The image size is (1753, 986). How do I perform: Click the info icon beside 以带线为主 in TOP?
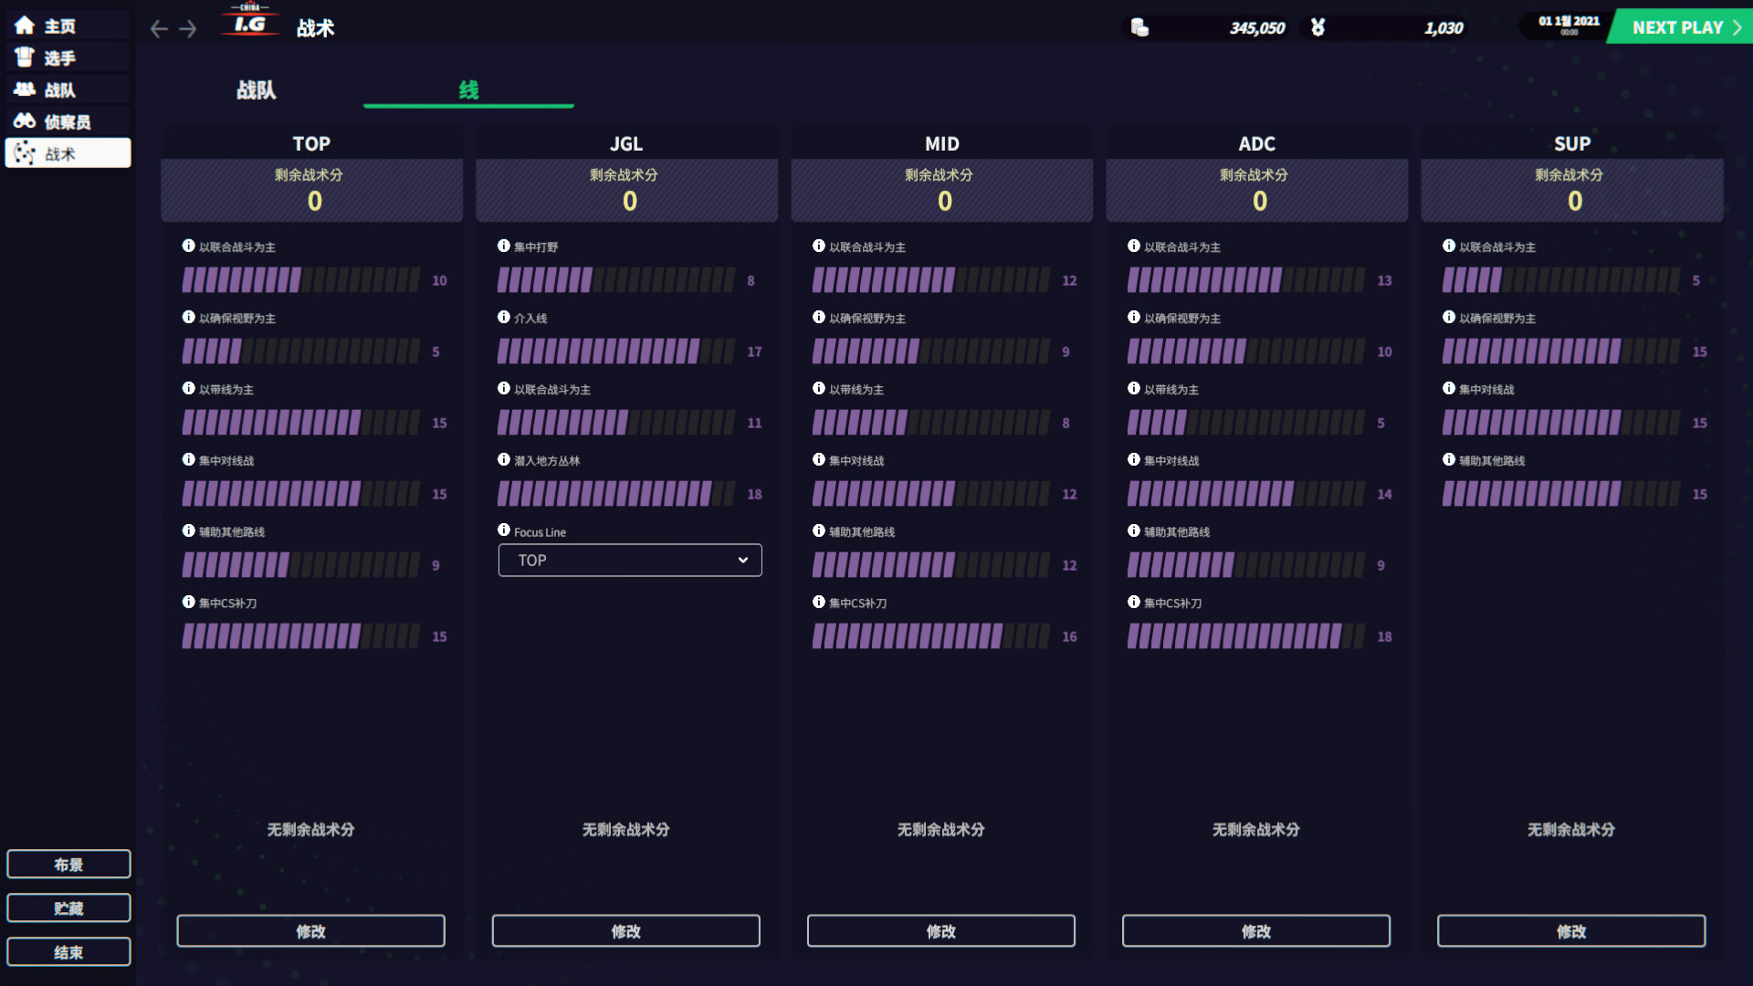[x=188, y=389]
